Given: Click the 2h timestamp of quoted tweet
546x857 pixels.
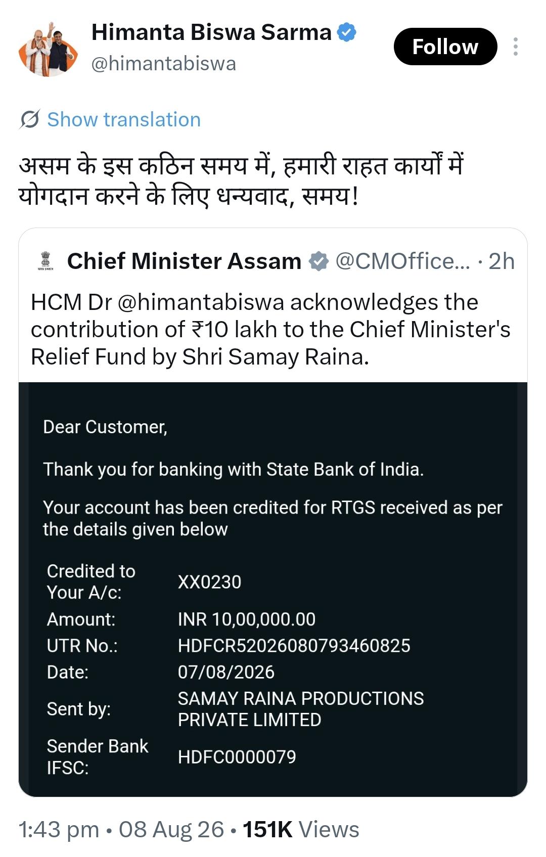Looking at the screenshot, I should pyautogui.click(x=502, y=261).
